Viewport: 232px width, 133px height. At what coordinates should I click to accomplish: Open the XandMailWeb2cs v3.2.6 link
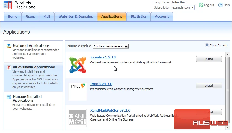(110, 111)
